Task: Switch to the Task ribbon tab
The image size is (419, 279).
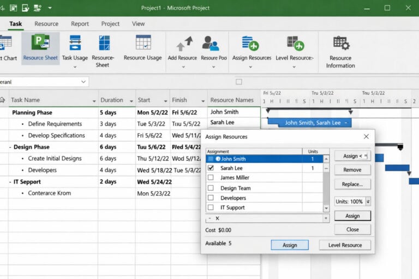Action: [15, 24]
